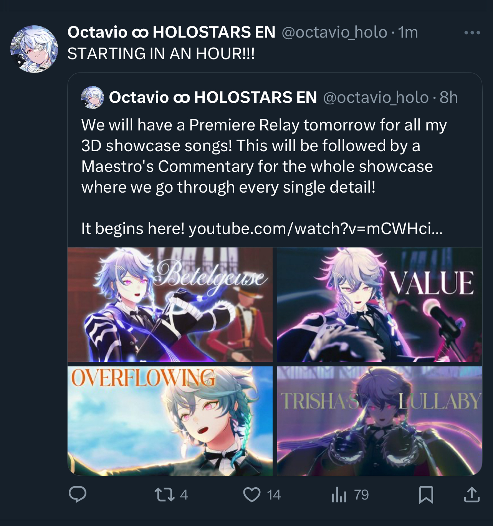Viewport: 493px width, 526px height.
Task: Open the youtube.com/watch link
Action: click(x=316, y=229)
